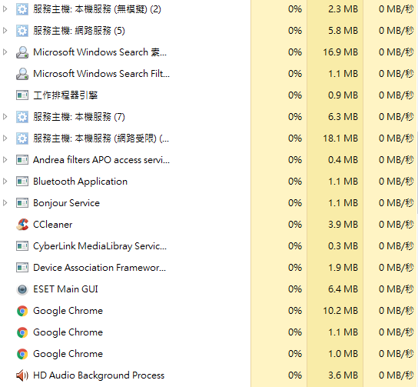Expand 服務主機: 本機服務 (網路受限) group

[5, 138]
